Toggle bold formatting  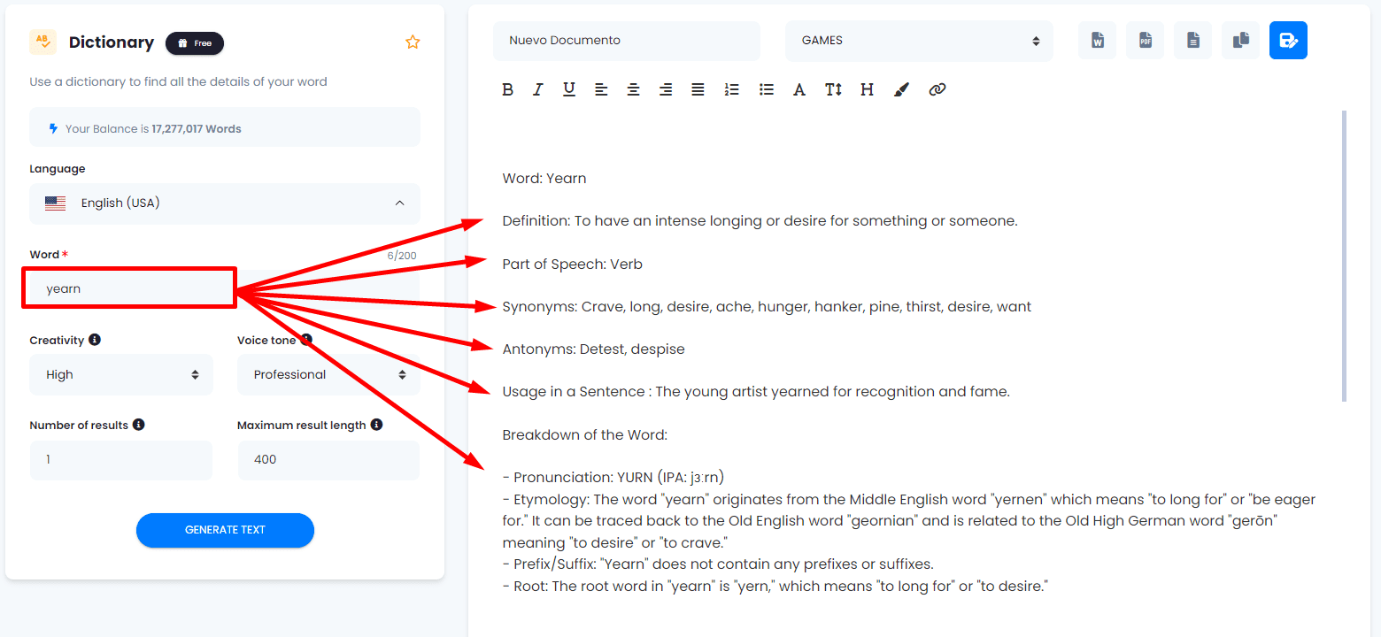[507, 89]
